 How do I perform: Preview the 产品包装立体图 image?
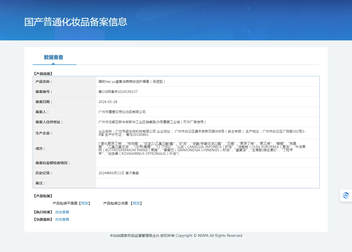point(136,203)
